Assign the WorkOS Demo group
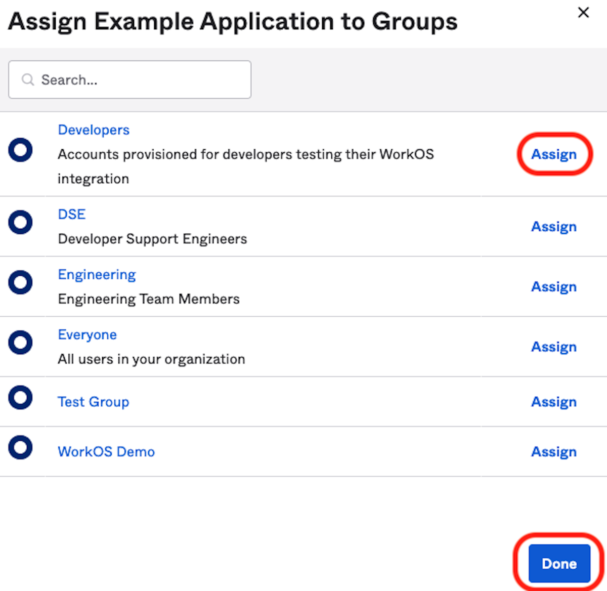This screenshot has width=607, height=591. click(x=553, y=452)
